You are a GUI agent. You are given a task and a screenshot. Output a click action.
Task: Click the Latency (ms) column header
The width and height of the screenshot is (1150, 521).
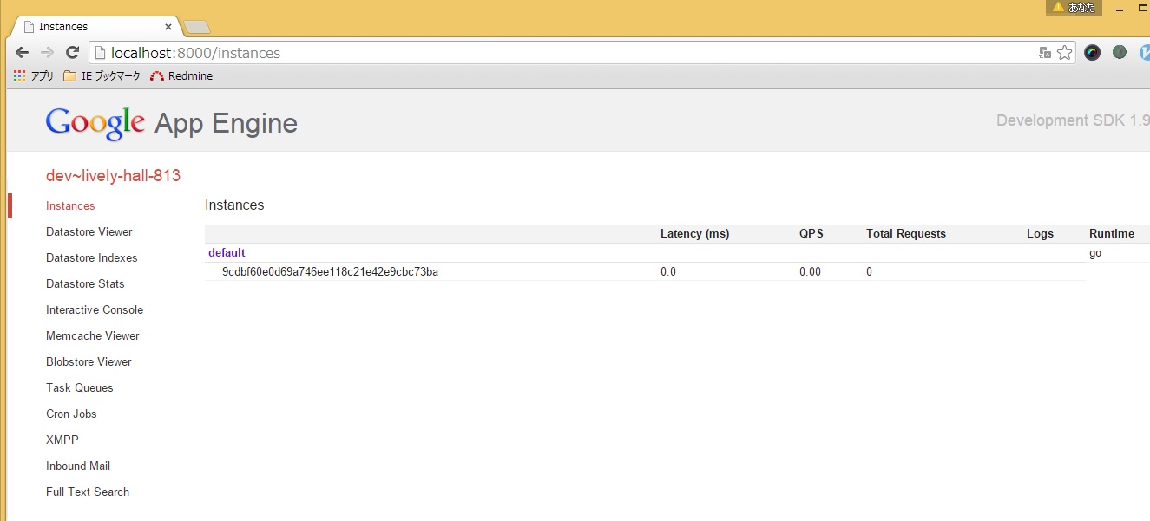click(694, 234)
